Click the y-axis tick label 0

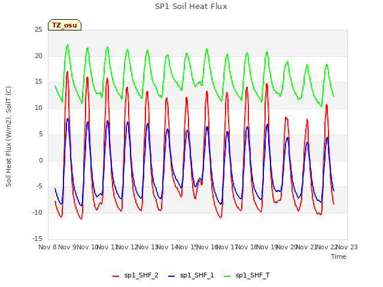(x=41, y=161)
